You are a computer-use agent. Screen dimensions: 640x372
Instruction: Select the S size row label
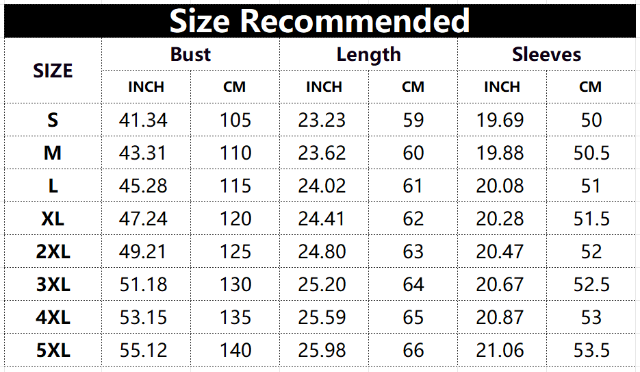(53, 120)
